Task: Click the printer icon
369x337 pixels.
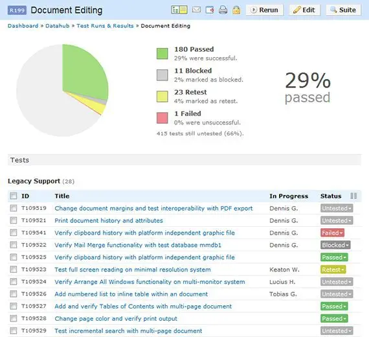Action: click(223, 10)
